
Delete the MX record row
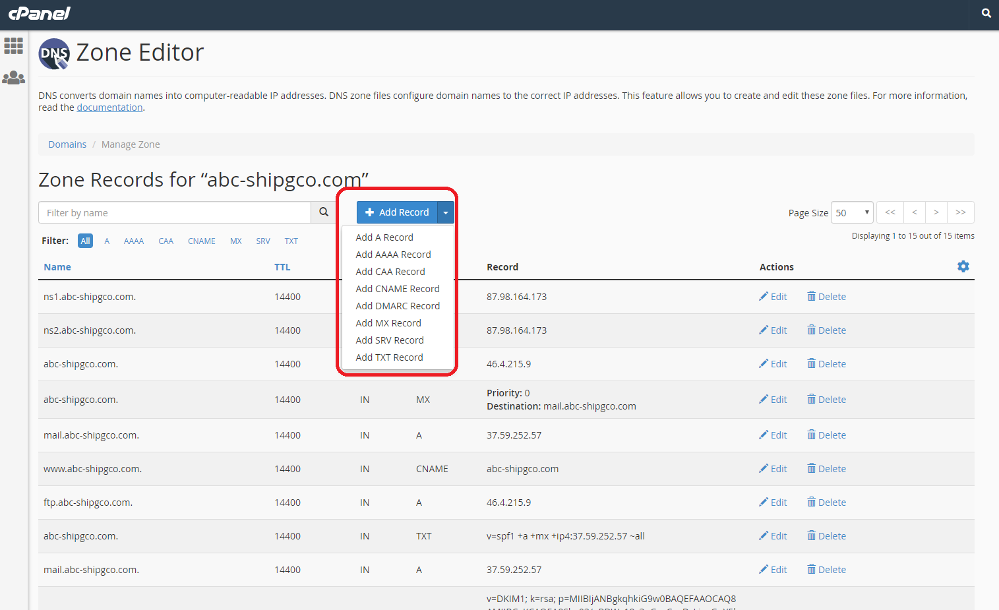point(826,400)
